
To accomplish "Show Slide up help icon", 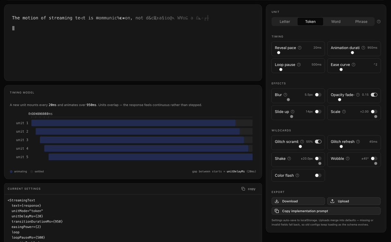I will coord(293,111).
